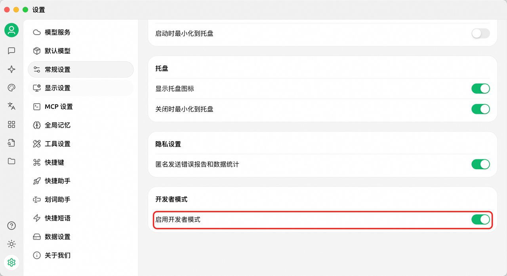
Task: Open the files folder icon
Action: click(11, 161)
